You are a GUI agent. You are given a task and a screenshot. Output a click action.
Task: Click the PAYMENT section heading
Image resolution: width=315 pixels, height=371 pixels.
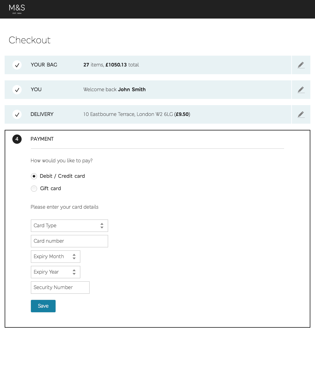coord(42,139)
